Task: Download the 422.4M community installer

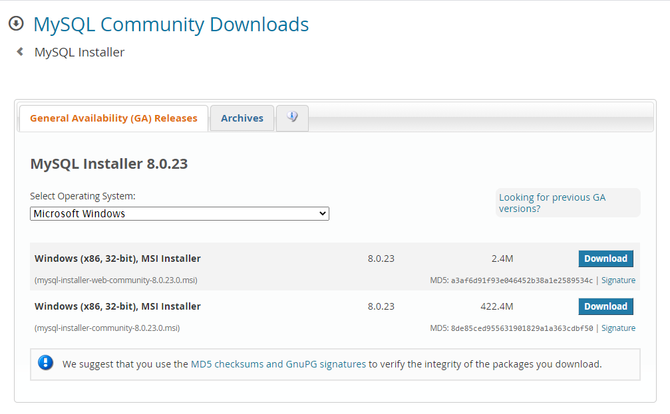Action: pyautogui.click(x=605, y=306)
